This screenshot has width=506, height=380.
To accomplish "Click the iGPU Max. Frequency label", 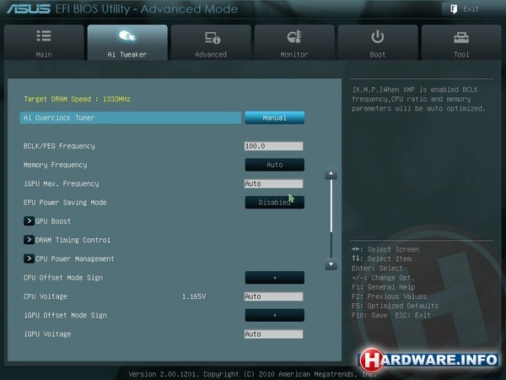I will (x=61, y=183).
